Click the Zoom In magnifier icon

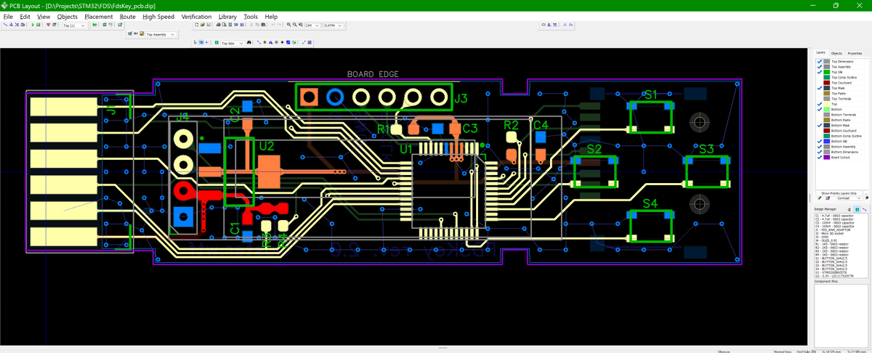pyautogui.click(x=289, y=25)
